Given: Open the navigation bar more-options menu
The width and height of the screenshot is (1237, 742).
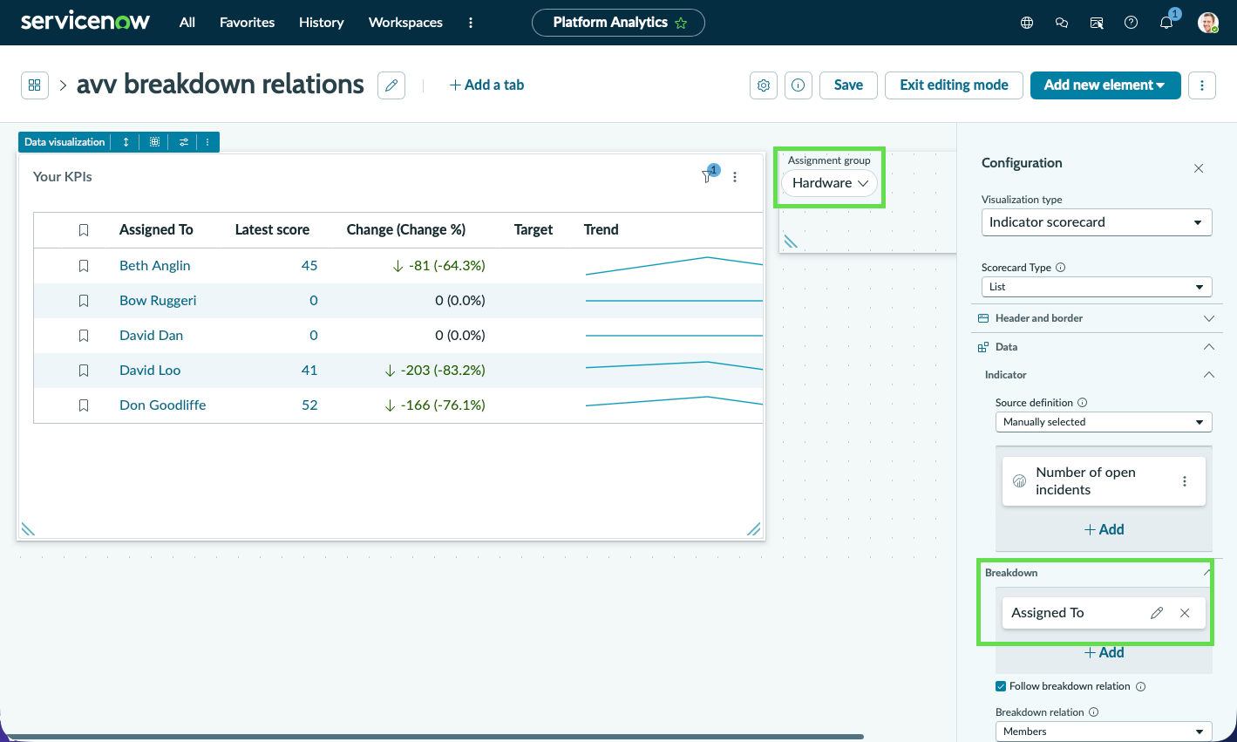Looking at the screenshot, I should pyautogui.click(x=471, y=23).
